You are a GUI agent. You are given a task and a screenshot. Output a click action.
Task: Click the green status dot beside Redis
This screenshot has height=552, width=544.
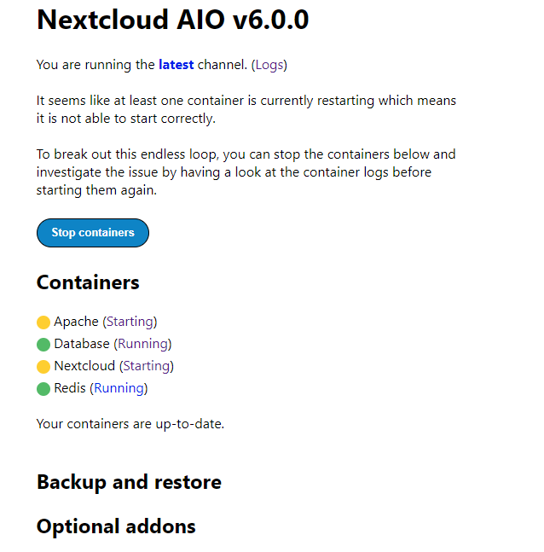43,389
